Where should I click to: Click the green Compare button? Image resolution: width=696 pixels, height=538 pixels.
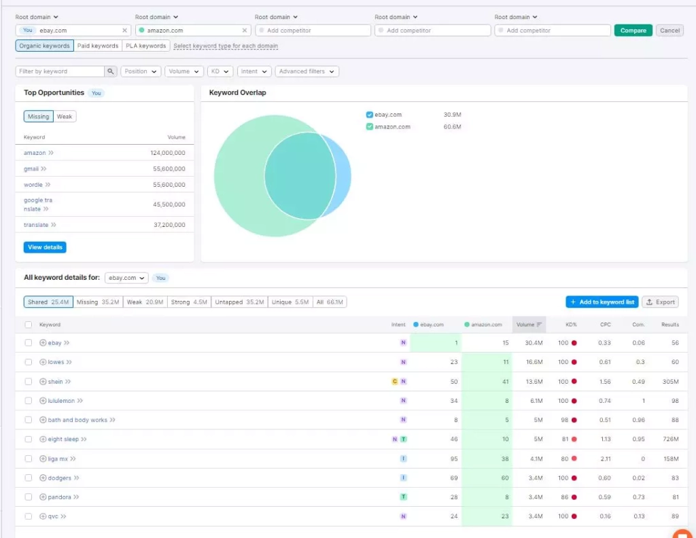633,31
